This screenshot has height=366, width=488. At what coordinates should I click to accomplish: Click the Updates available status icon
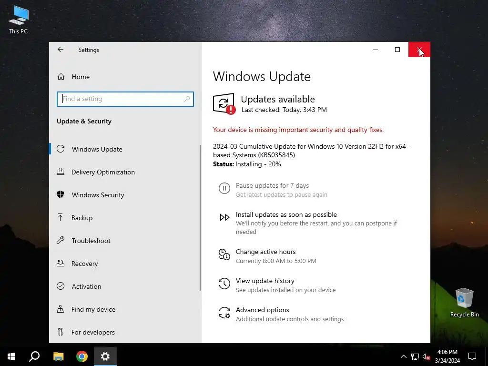pos(224,103)
